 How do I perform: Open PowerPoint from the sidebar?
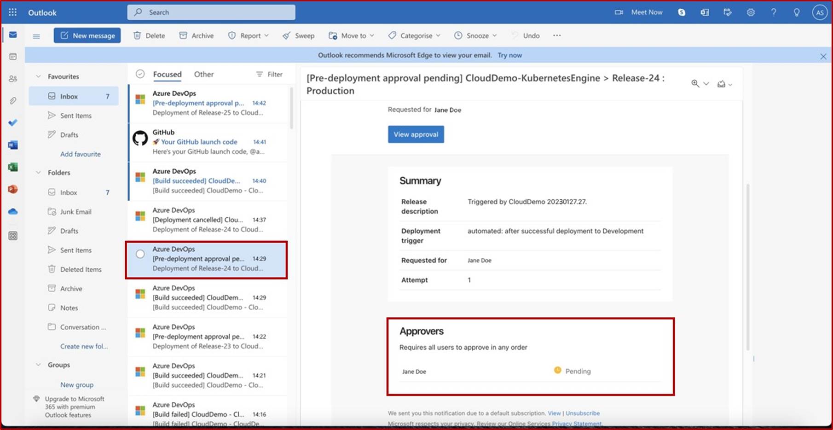(12, 189)
